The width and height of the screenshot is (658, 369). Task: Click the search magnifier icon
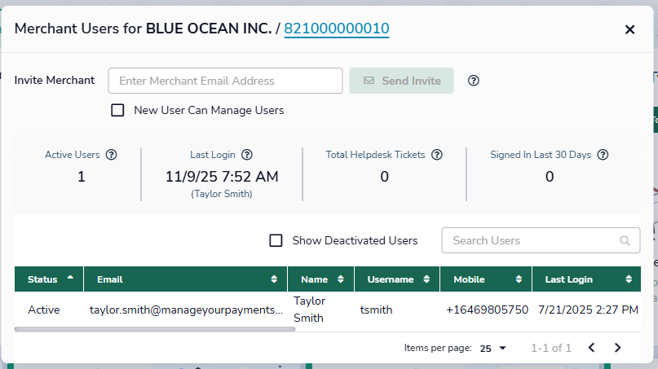pos(625,240)
